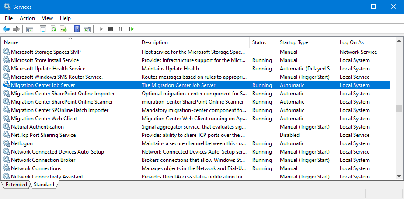Toggle Show/Hide Console Tree icon
The image size is (404, 199).
[x=30, y=29]
